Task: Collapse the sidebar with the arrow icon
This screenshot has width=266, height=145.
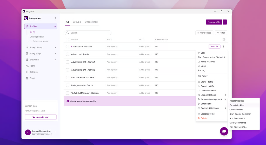Action: coord(55,18)
